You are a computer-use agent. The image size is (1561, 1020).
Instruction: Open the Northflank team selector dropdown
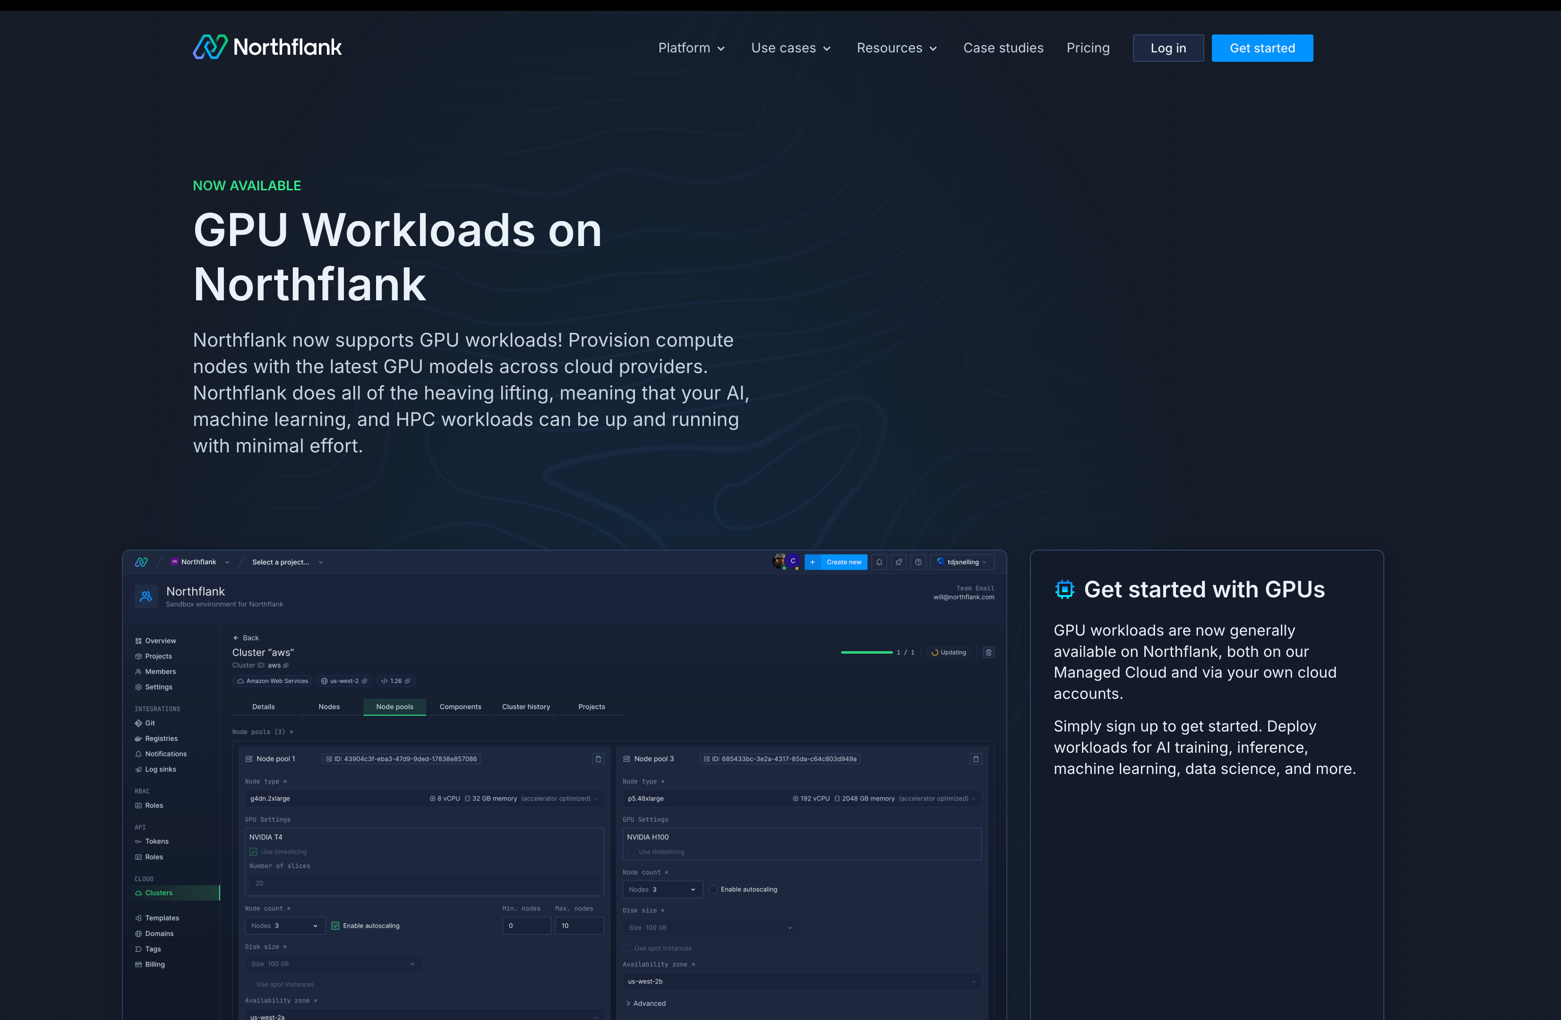click(x=201, y=562)
